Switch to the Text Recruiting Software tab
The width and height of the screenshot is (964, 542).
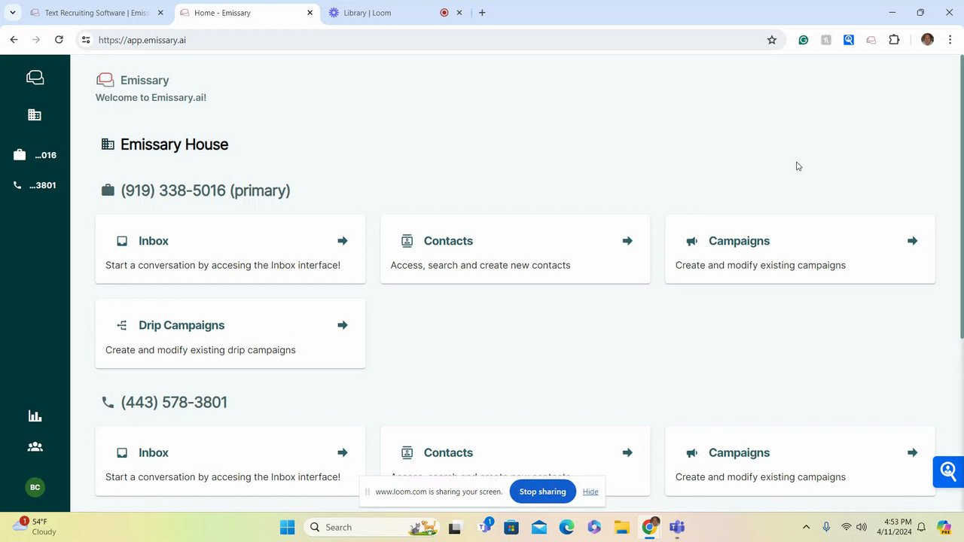[x=96, y=13]
